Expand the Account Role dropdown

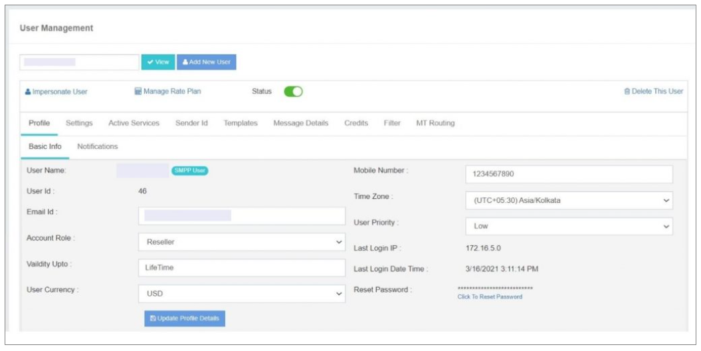point(242,242)
